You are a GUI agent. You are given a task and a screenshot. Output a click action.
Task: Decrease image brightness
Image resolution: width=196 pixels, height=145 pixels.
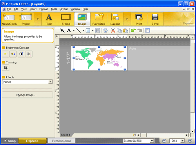(x=13, y=54)
